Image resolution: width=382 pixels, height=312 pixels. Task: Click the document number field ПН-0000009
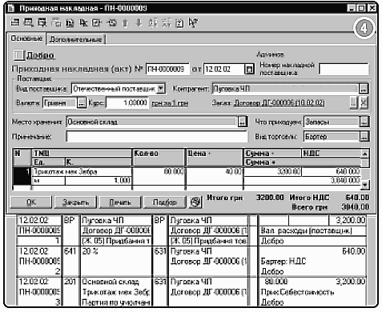point(167,70)
